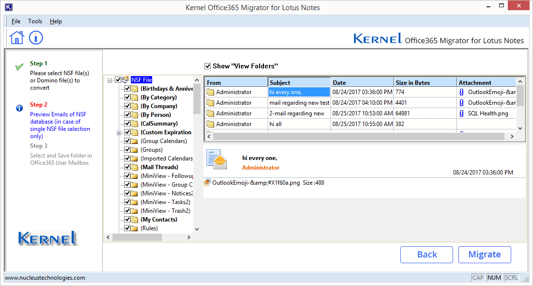Open the Tools menu

[x=35, y=21]
